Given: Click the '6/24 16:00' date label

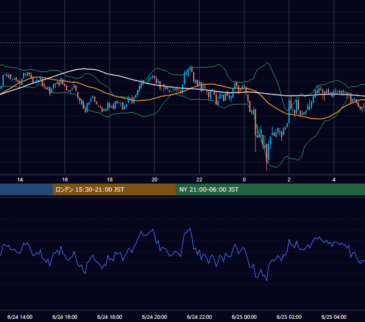Looking at the screenshot, I should pos(65,317).
